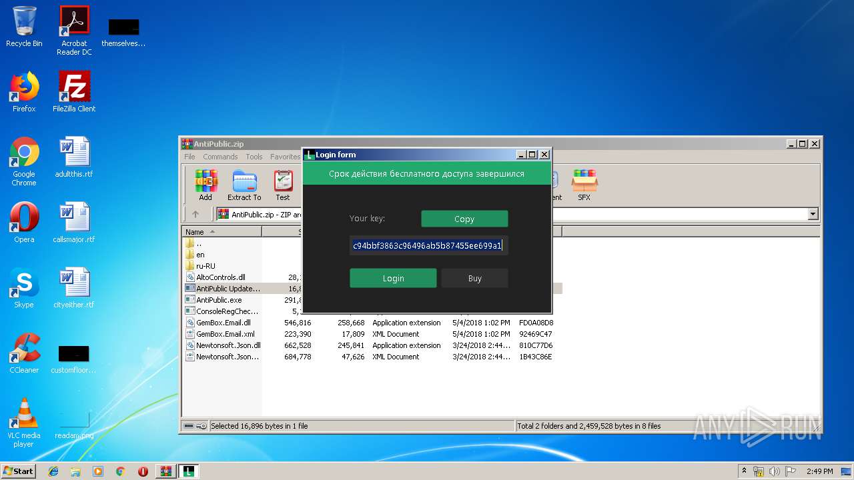The width and height of the screenshot is (854, 480).
Task: Minimize the Login form window
Action: coord(520,155)
